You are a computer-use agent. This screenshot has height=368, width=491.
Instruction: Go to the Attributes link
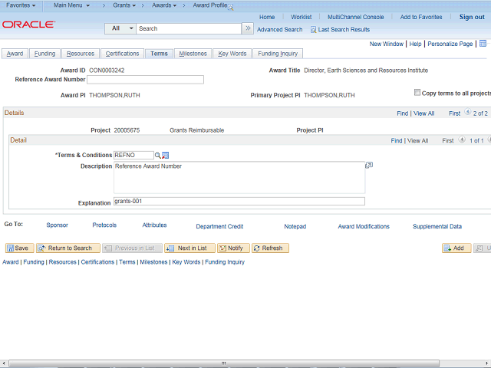click(154, 225)
